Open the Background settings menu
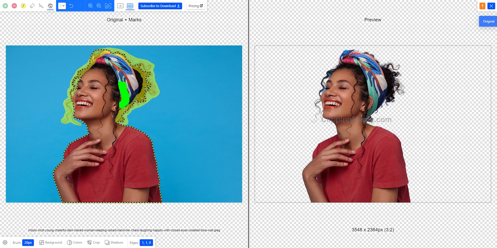The width and height of the screenshot is (497, 248). [x=51, y=242]
